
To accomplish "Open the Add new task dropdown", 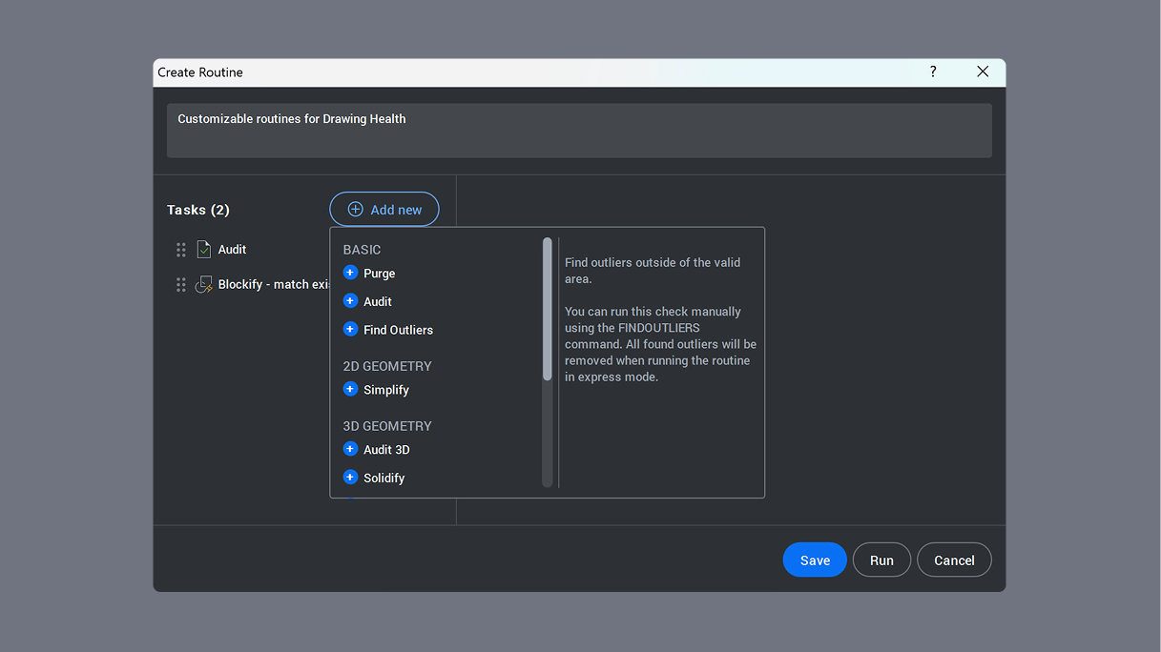I will click(384, 210).
